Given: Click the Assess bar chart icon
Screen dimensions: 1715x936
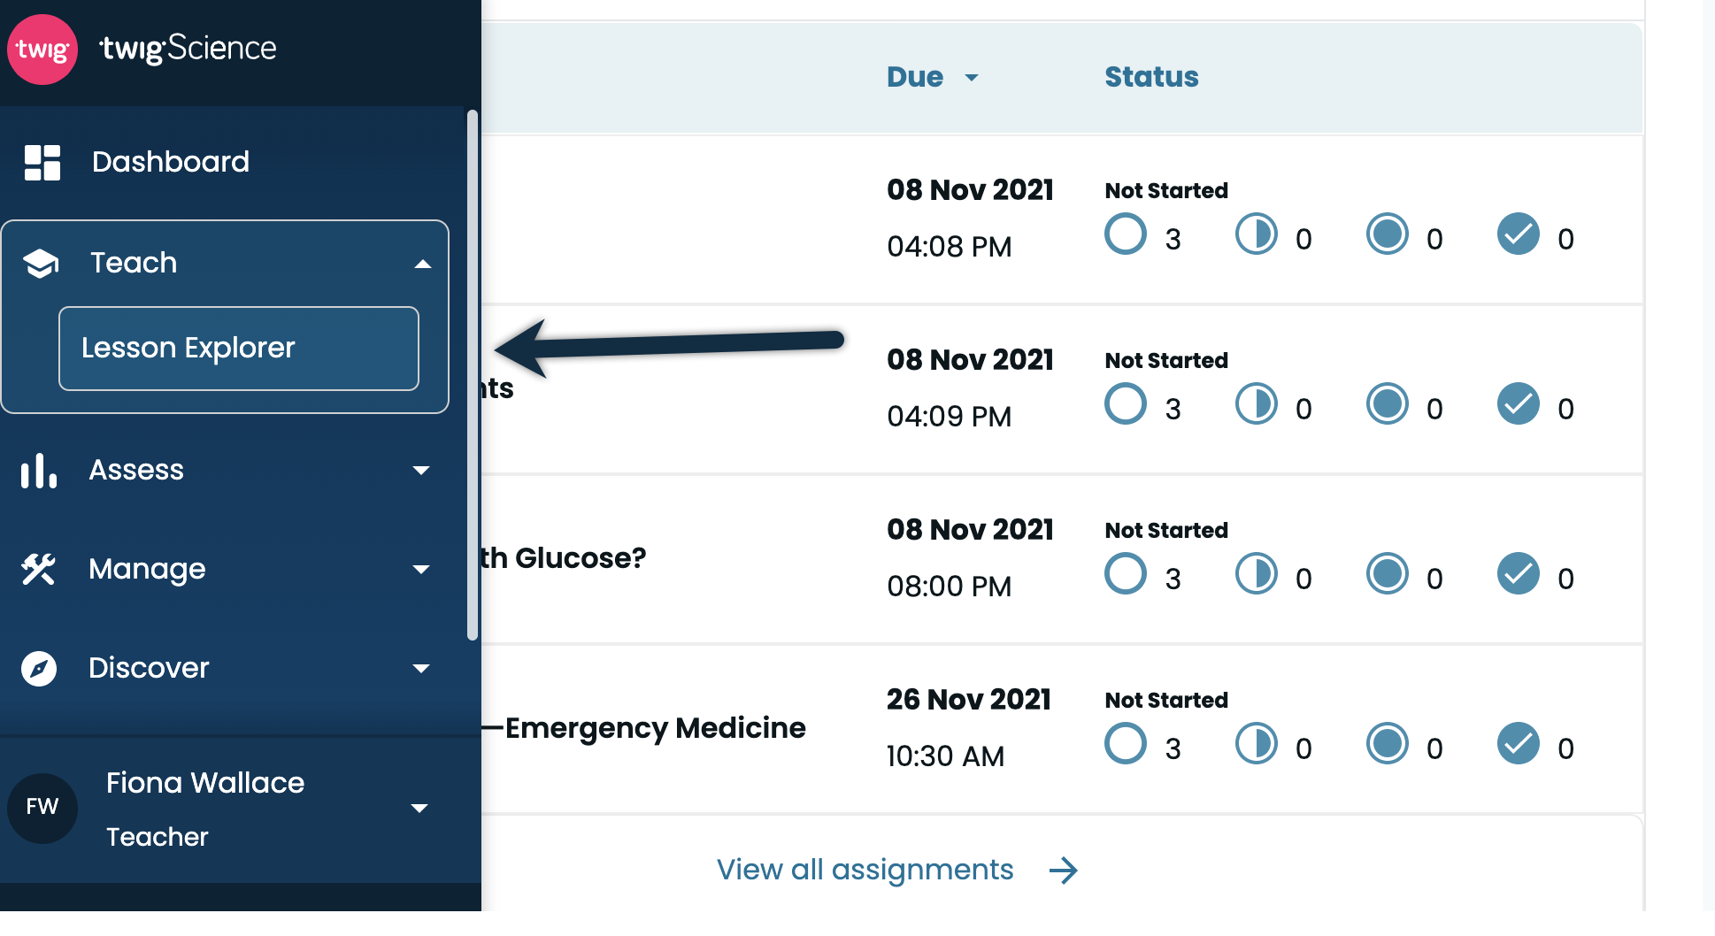Looking at the screenshot, I should click(39, 471).
